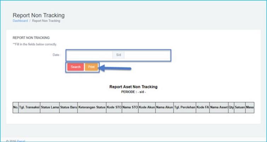The image size is (267, 142).
Task: Click the Kode FA column header
Action: point(203,107)
